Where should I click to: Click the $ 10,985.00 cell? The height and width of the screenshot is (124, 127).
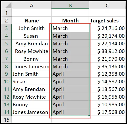click(107, 104)
